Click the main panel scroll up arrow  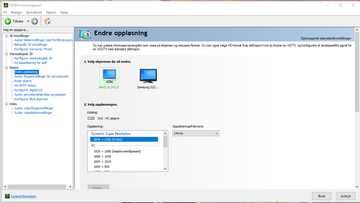[357, 30]
